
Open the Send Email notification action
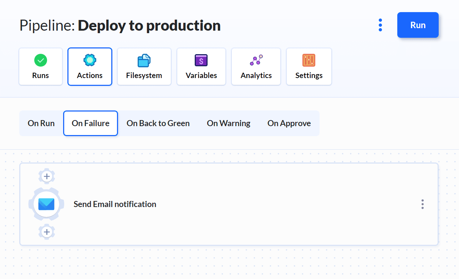tap(115, 204)
